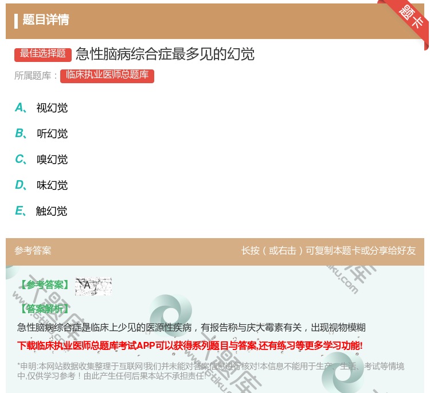The height and width of the screenshot is (393, 430).
Task: Click the explanation text starting 急性脑病综合症是临床上少见
Action: [191, 328]
